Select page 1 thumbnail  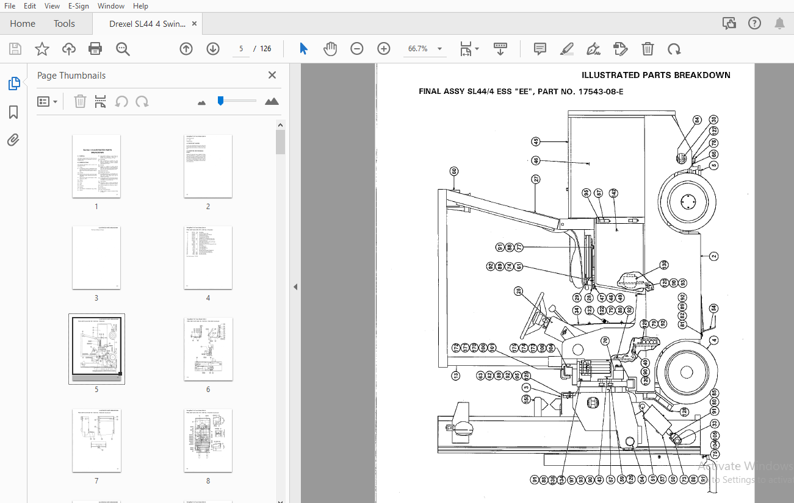pos(96,166)
